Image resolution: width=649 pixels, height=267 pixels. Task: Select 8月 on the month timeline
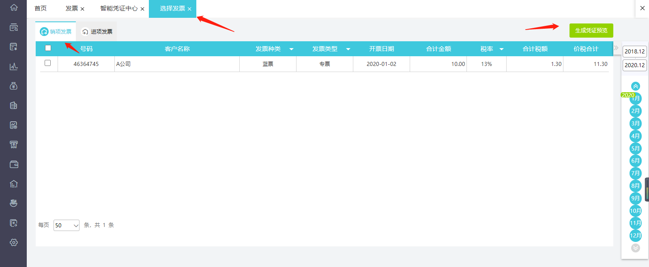(x=636, y=186)
